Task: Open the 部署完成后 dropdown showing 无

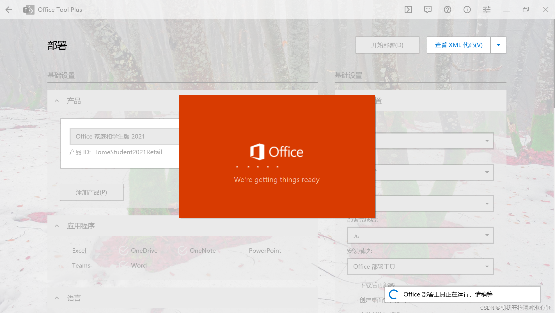Action: 420,235
